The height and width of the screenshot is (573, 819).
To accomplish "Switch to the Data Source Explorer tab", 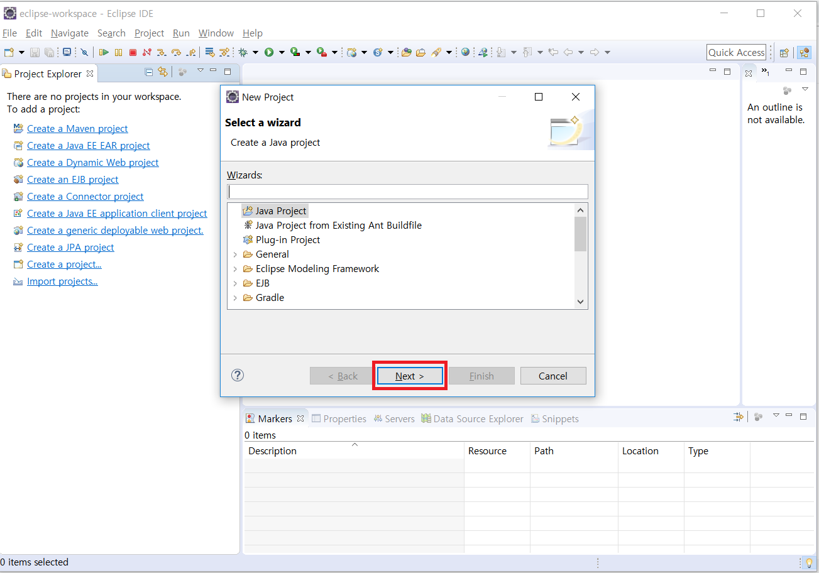I will (x=472, y=419).
